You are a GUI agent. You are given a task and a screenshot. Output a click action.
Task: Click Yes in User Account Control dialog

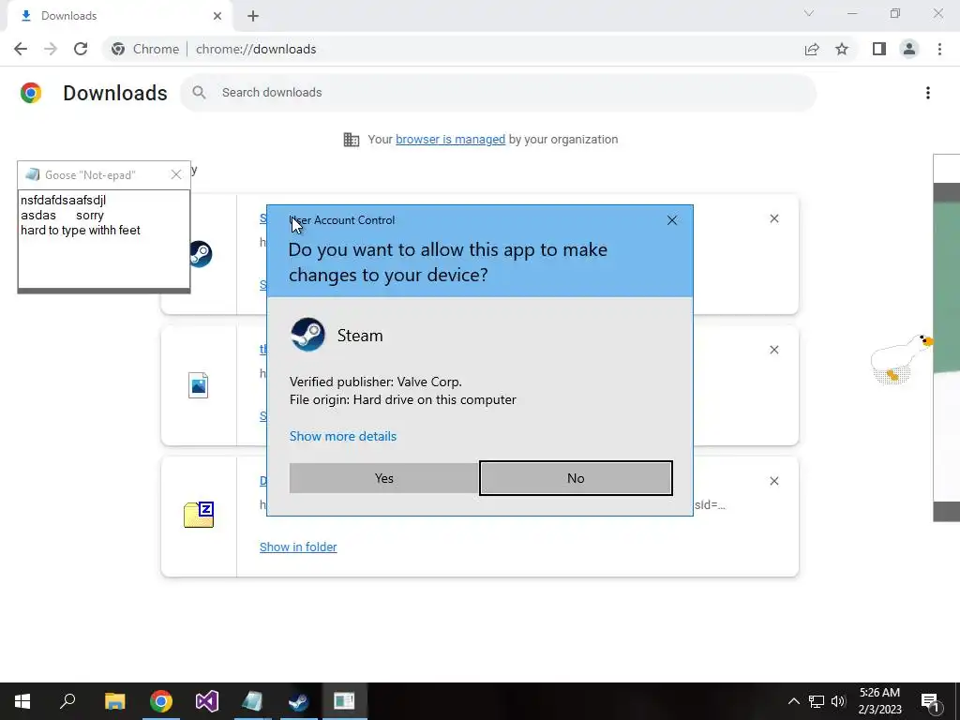tap(383, 478)
